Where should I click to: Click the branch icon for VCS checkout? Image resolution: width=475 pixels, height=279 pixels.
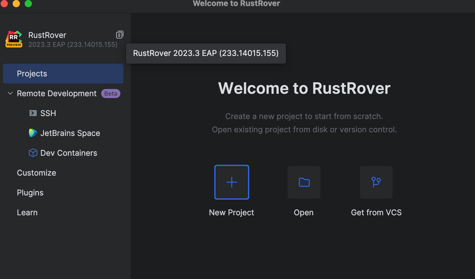click(376, 182)
